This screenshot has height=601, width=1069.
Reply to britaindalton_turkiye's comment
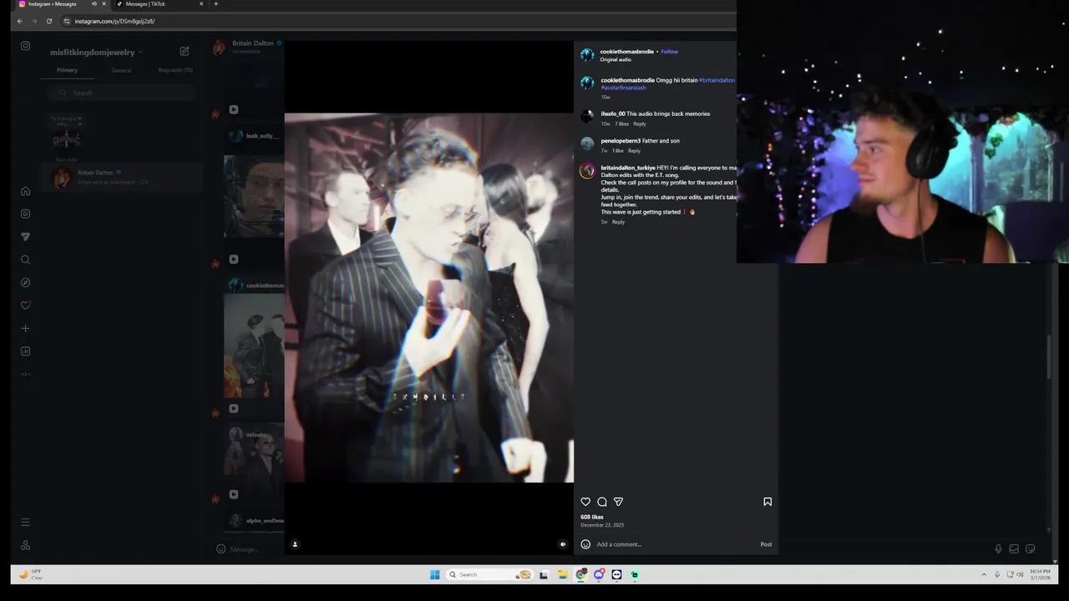[618, 222]
